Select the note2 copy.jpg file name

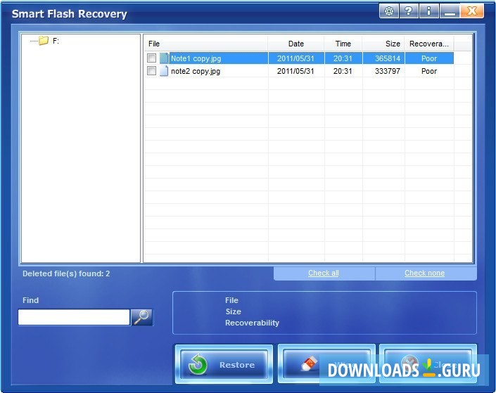pyautogui.click(x=196, y=71)
